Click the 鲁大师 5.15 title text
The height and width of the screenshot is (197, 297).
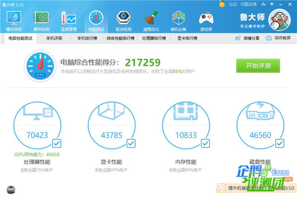pyautogui.click(x=13, y=5)
